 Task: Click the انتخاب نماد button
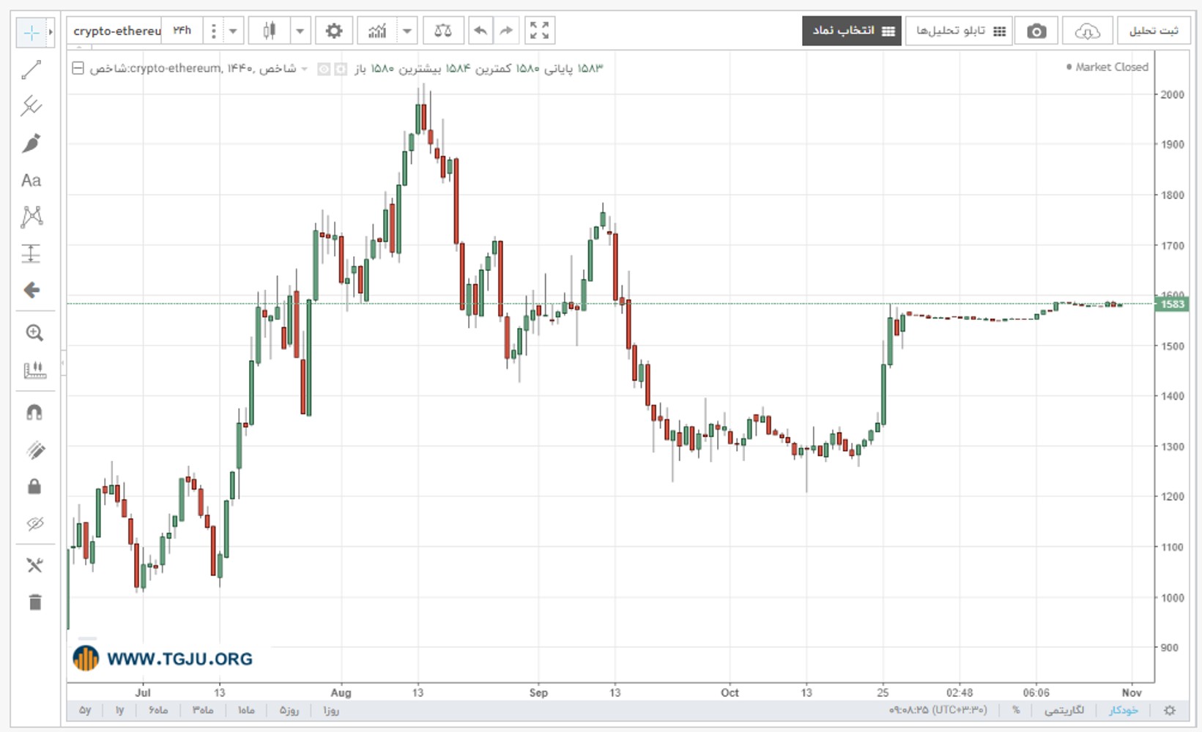pyautogui.click(x=852, y=31)
